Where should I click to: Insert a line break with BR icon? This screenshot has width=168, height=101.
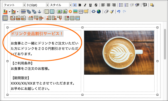(x=145, y=5)
